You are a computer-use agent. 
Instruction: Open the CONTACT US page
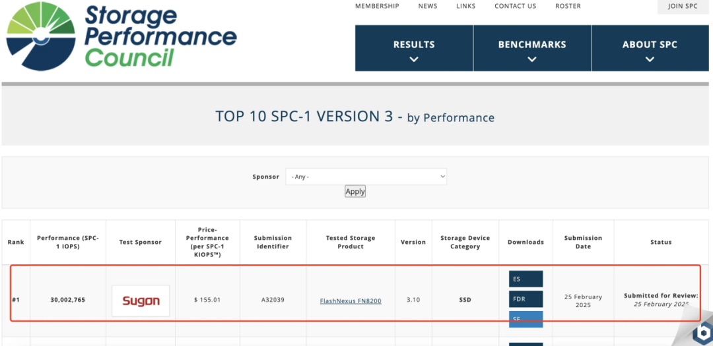515,6
